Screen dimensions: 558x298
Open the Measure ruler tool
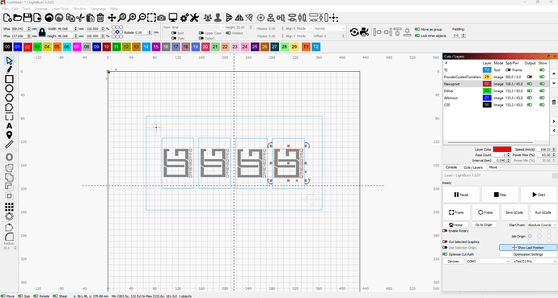pyautogui.click(x=9, y=145)
